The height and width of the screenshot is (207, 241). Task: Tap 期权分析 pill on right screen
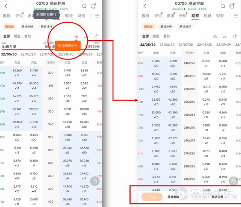click(x=166, y=27)
